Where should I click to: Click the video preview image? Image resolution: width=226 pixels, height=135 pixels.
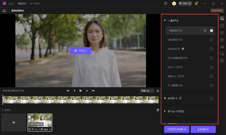(80, 50)
